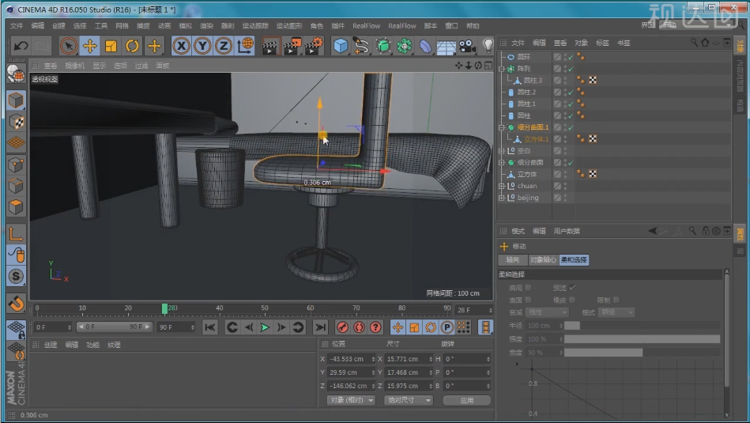Toggle the 限制 checkbox

(616, 300)
